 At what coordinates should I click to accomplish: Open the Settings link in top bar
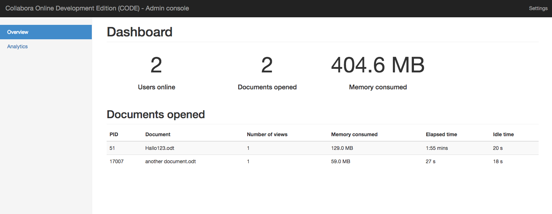coord(538,8)
